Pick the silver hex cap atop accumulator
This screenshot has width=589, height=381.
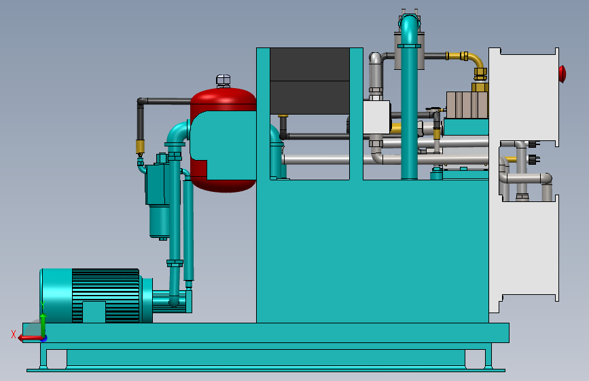pyautogui.click(x=223, y=81)
